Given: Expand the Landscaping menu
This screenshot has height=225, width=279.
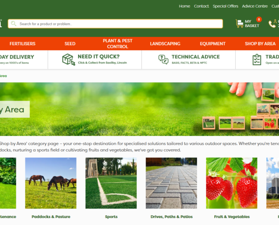Looking at the screenshot, I should pyautogui.click(x=165, y=44).
